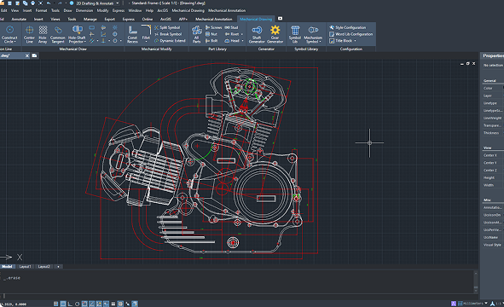The height and width of the screenshot is (307, 504).
Task: Open Word Lib Configuration
Action: [x=350, y=34]
